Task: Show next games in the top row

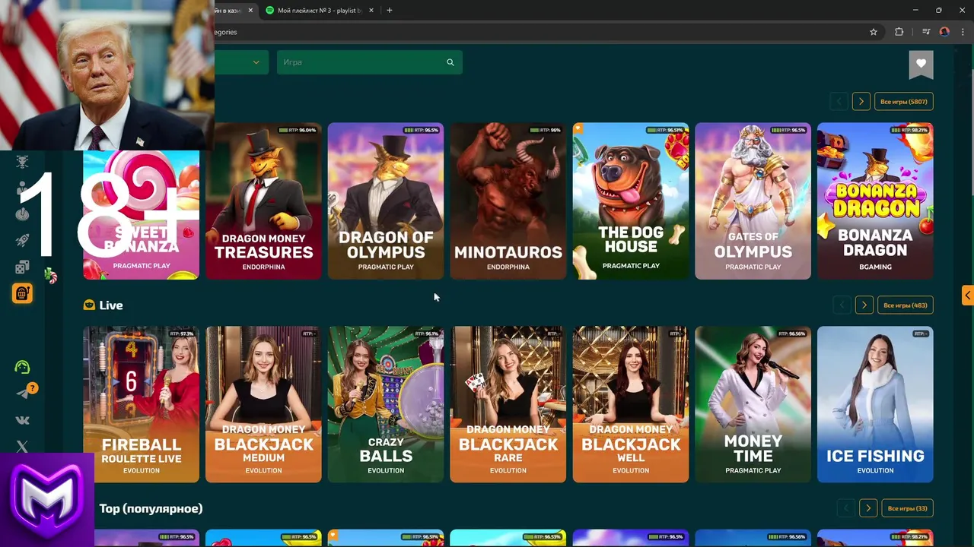Action: [x=861, y=102]
